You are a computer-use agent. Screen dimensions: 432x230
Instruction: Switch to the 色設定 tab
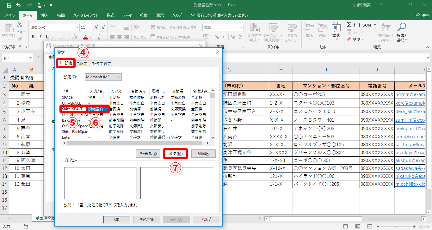82,64
